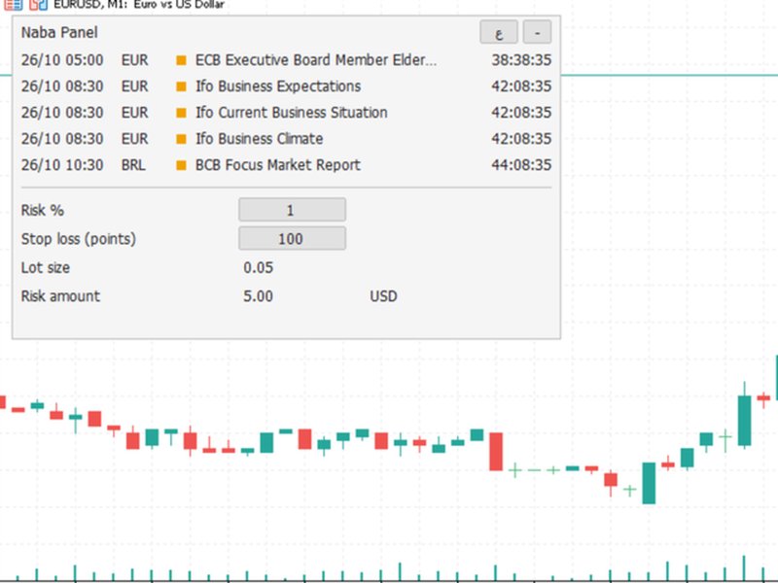Click the 44:08:35 countdown timer
Viewport: 778px width, 583px height.
521,165
